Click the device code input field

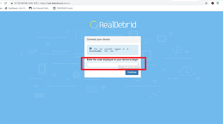(x=112, y=65)
